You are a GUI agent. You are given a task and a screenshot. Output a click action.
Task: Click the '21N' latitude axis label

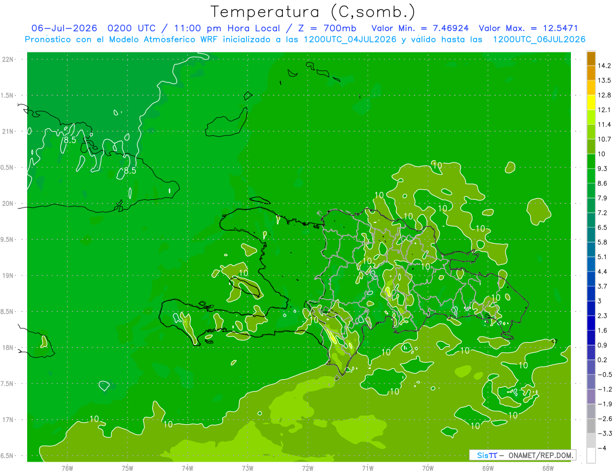(x=8, y=132)
